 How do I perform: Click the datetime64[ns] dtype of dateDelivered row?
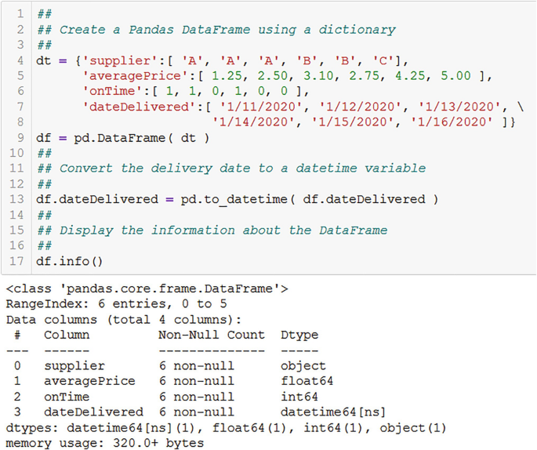[333, 412]
